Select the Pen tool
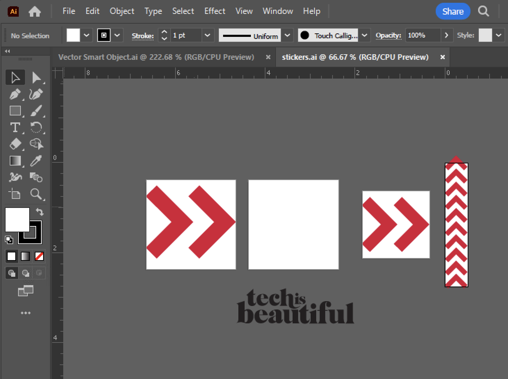Image resolution: width=508 pixels, height=379 pixels. [x=15, y=94]
